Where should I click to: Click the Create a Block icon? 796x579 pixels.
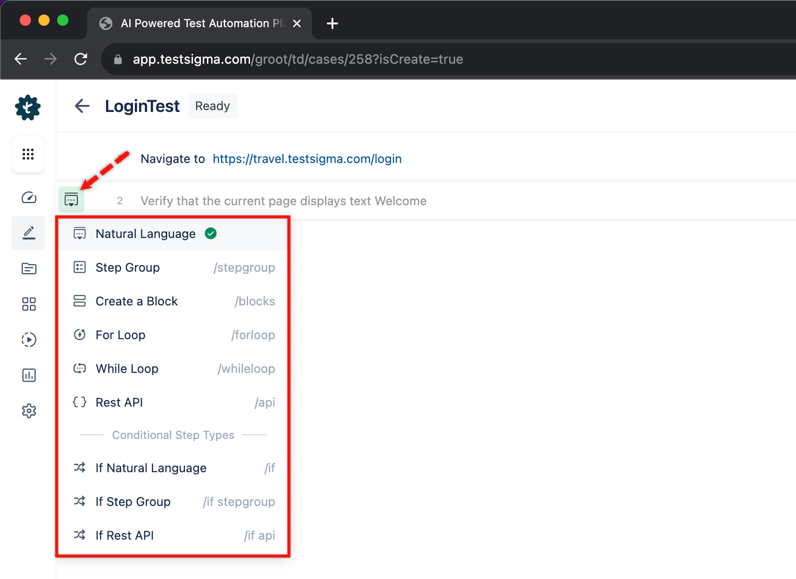pyautogui.click(x=80, y=301)
